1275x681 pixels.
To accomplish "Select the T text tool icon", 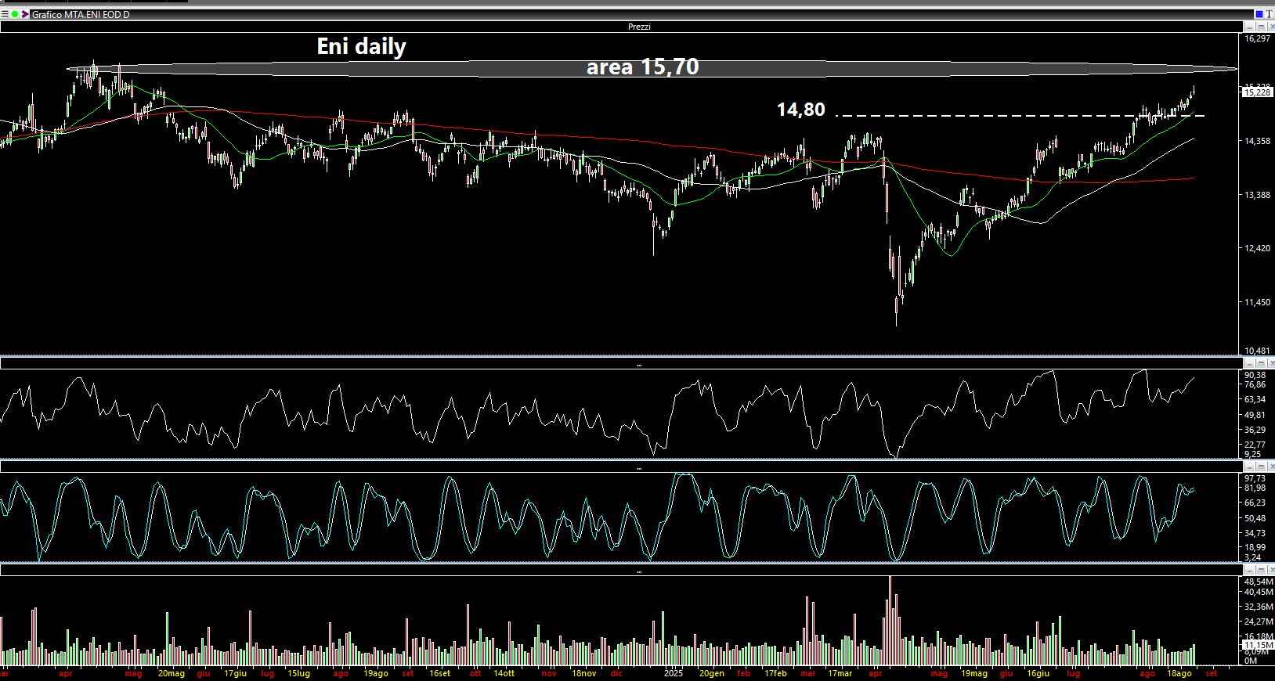I will point(1269,14).
